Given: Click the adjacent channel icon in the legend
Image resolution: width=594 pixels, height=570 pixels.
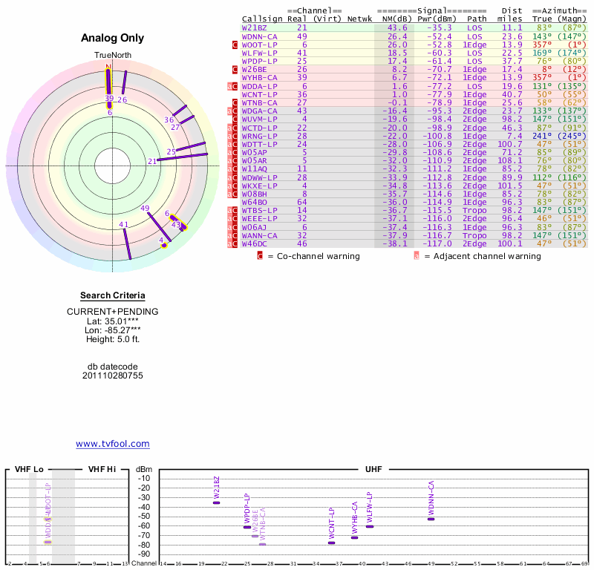Looking at the screenshot, I should coord(417,256).
